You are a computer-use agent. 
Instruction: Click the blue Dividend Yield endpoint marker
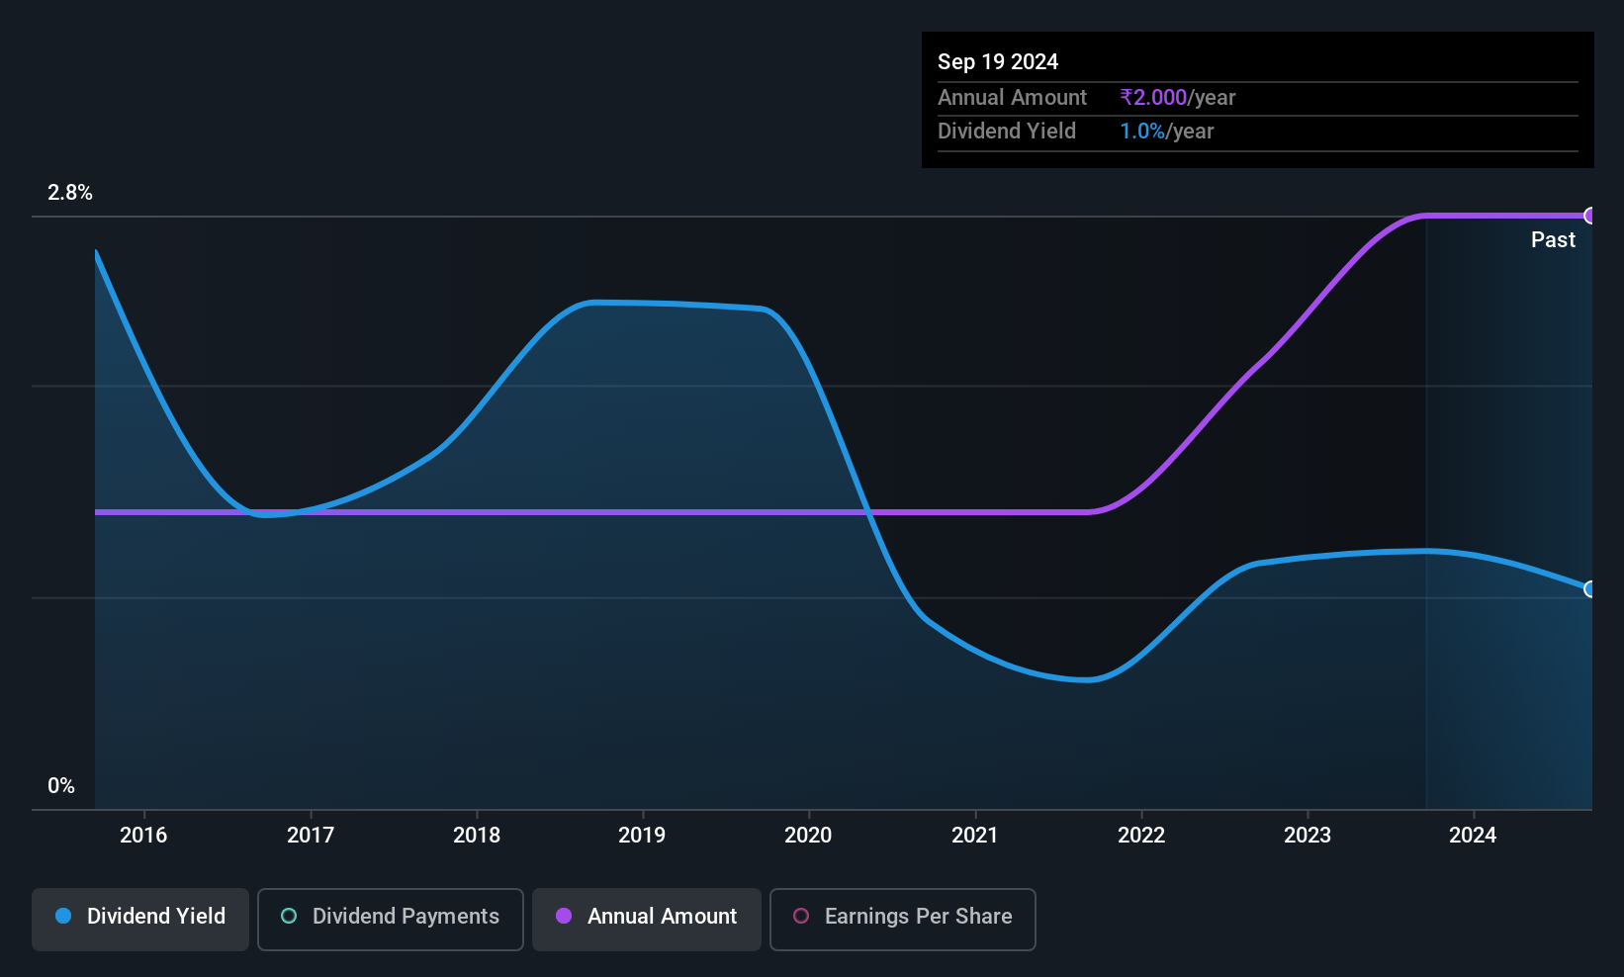pos(1590,589)
